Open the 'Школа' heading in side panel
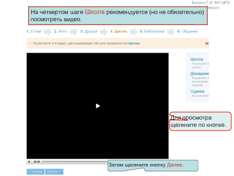 [x=197, y=59]
